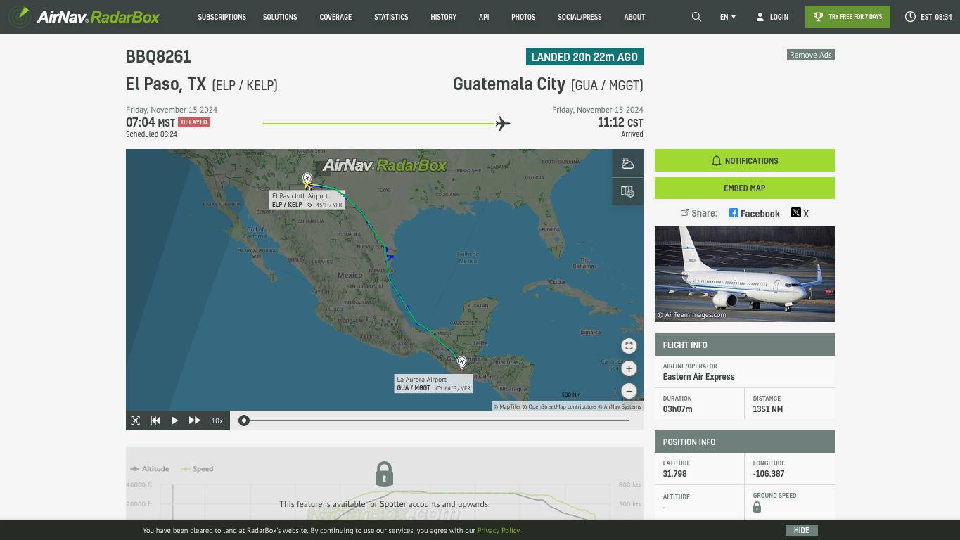Screen dimensions: 960x540
Task: Select the chart padlock icon
Action: pos(384,474)
